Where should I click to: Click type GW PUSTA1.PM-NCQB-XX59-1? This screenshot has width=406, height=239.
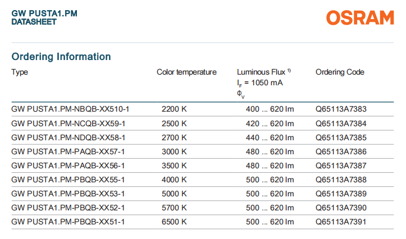pos(68,123)
